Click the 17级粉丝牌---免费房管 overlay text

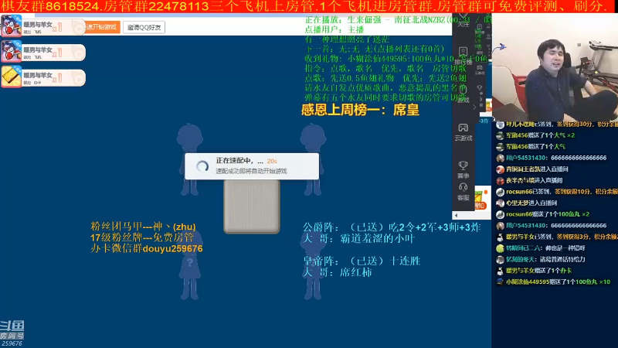[142, 237]
